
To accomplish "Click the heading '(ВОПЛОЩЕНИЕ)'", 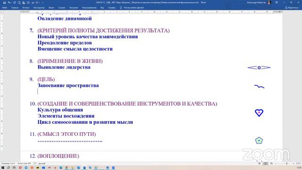I will 58,156.
